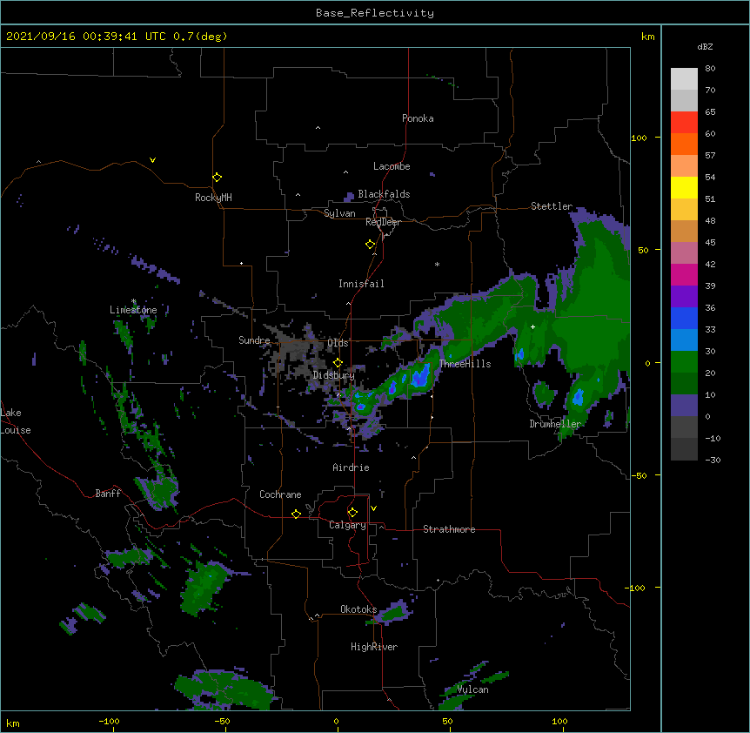The width and height of the screenshot is (750, 733).
Task: Select the yellow diamond marker between Olds and Didsbury
Action: [x=338, y=363]
